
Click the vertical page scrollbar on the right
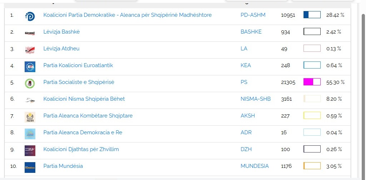click(364, 71)
